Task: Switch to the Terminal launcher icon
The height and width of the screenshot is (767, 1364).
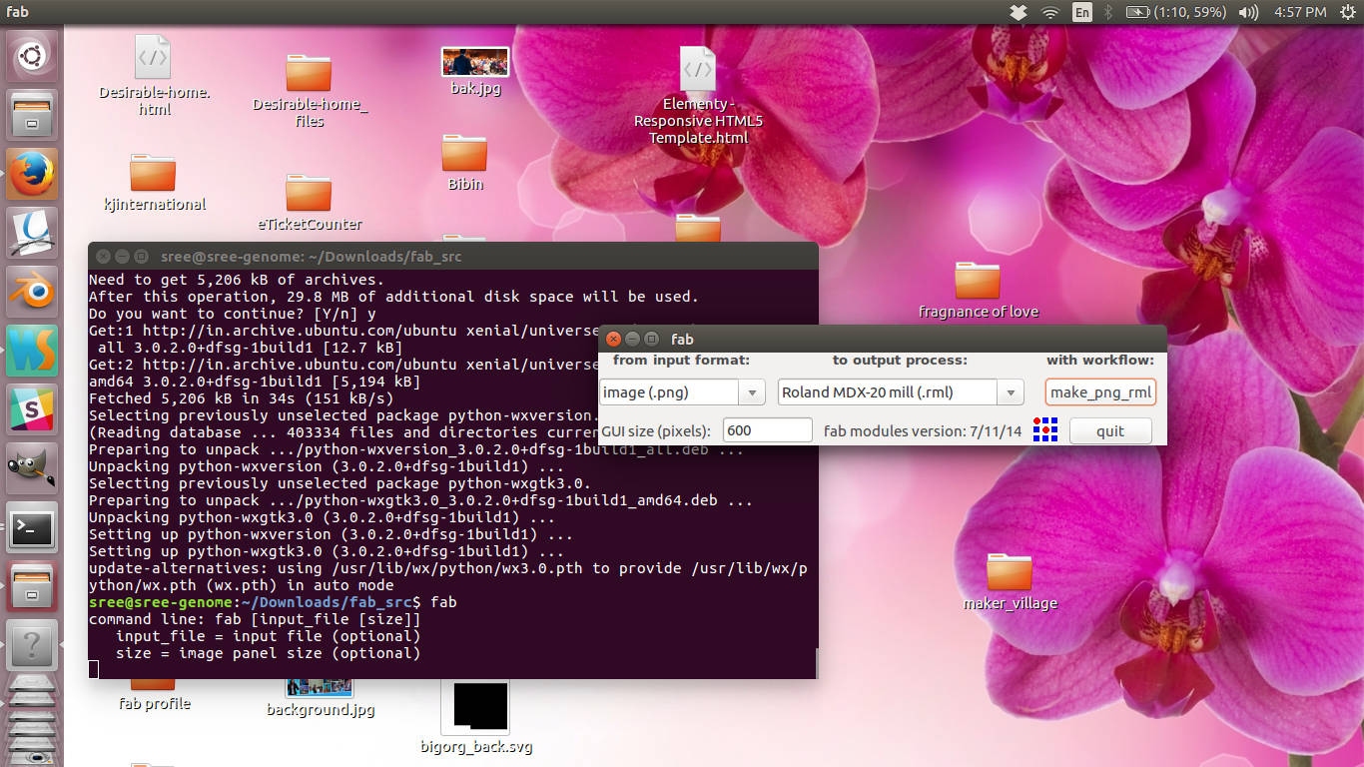Action: (x=32, y=527)
